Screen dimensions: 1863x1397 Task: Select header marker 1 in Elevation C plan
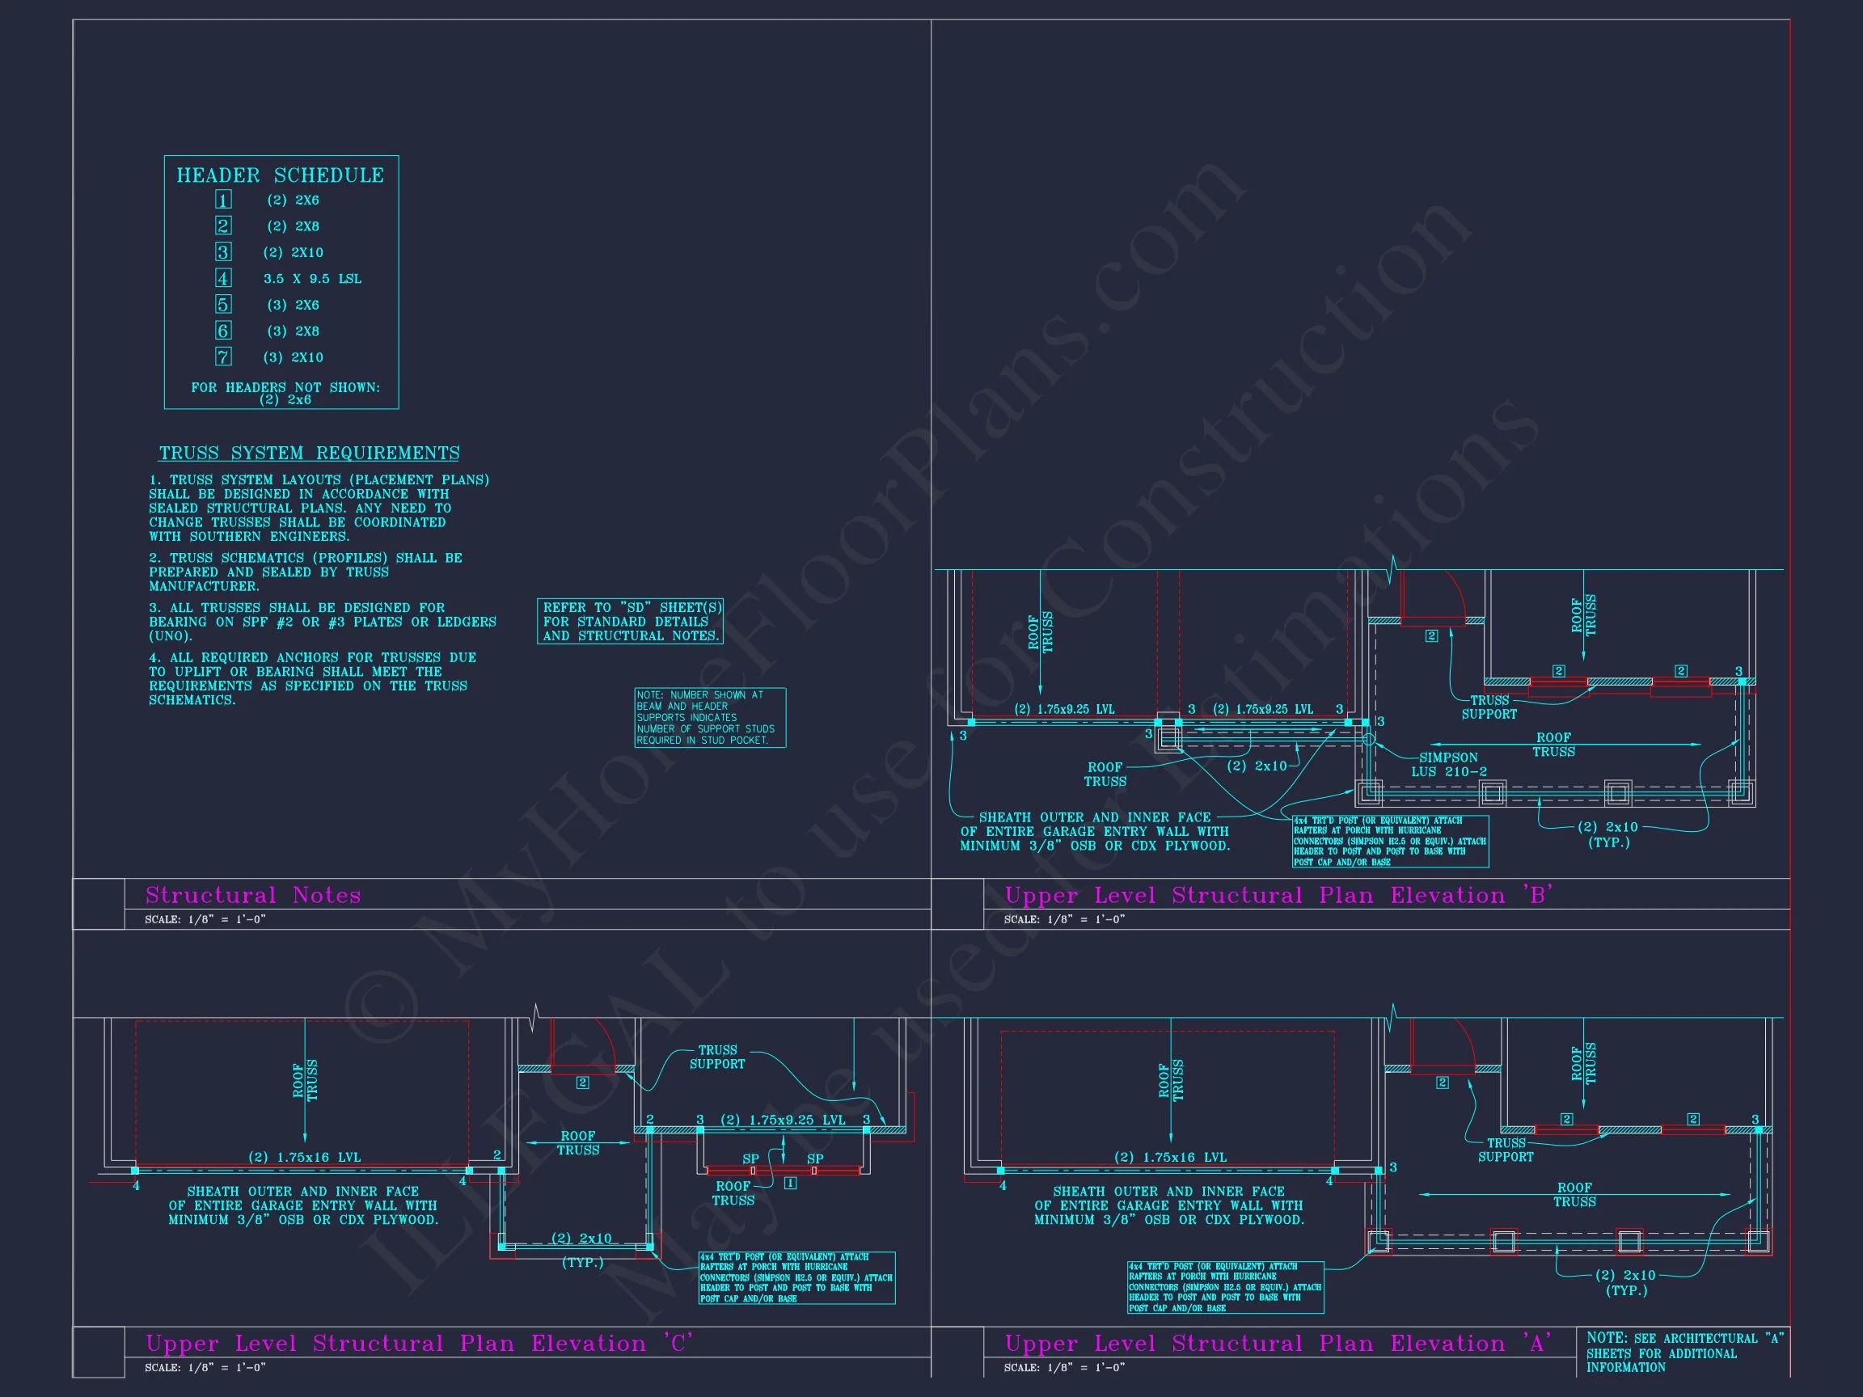pos(790,1183)
